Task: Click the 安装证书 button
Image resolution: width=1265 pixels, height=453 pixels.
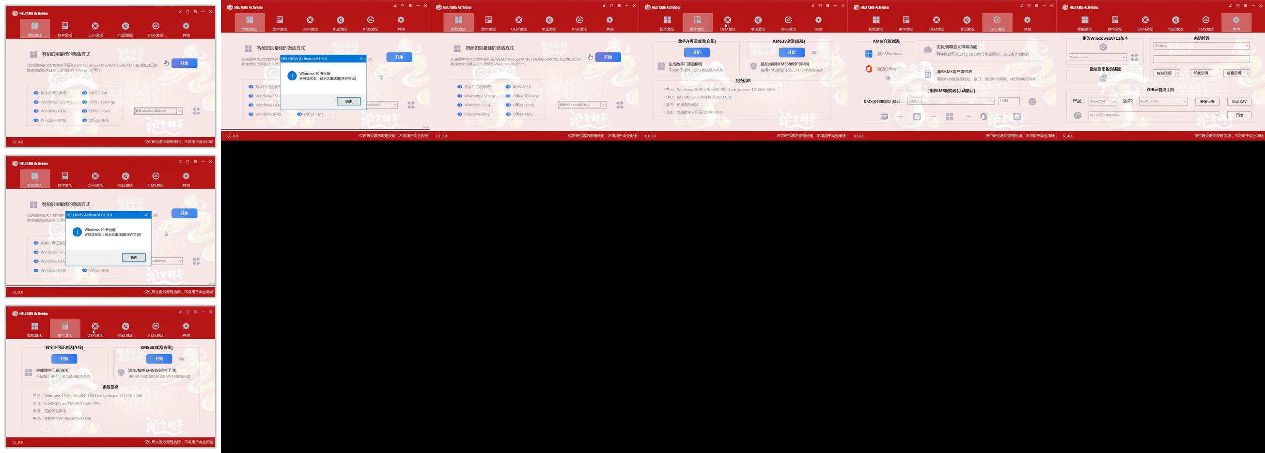Action: (1207, 101)
